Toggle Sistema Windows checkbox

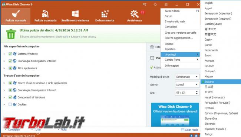point(10,54)
